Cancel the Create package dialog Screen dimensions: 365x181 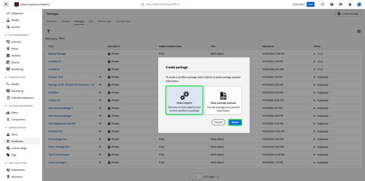pos(218,122)
